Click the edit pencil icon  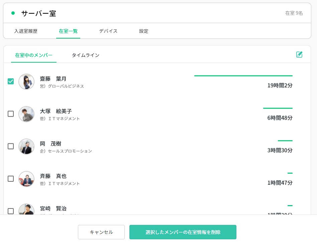tap(299, 55)
